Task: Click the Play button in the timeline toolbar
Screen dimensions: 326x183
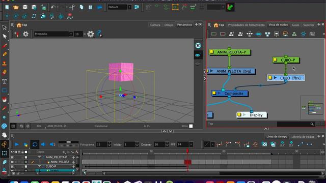Action: (17, 144)
